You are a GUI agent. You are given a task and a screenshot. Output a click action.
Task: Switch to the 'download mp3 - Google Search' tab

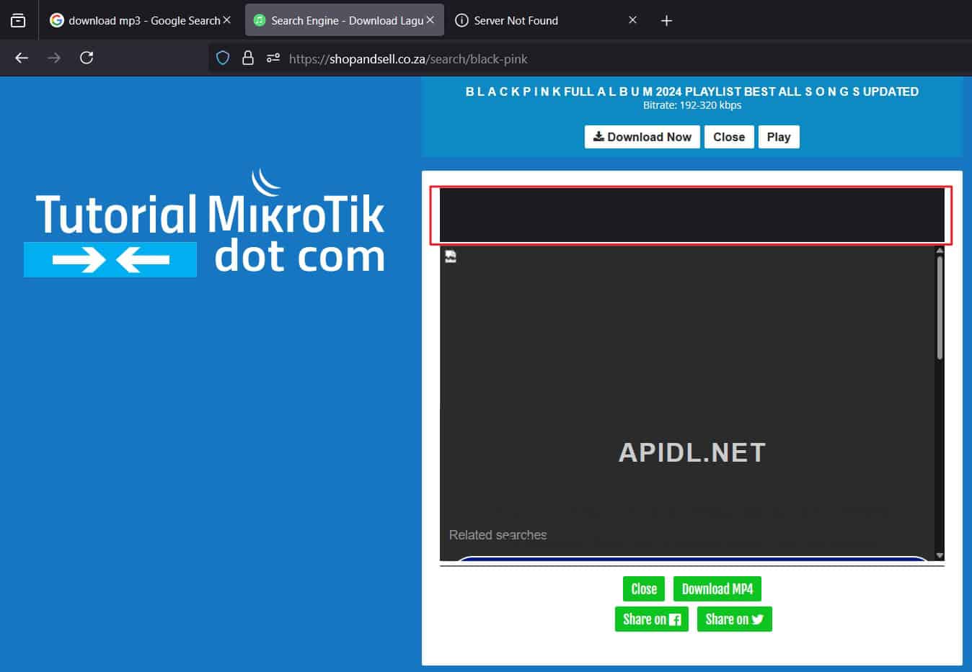[x=141, y=20]
